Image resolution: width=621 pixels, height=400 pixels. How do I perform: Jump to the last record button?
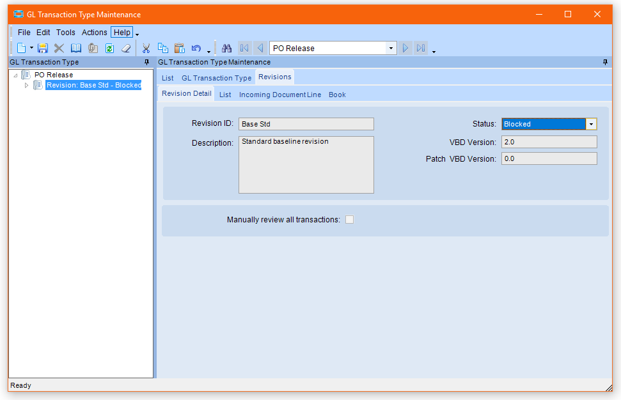click(x=420, y=48)
